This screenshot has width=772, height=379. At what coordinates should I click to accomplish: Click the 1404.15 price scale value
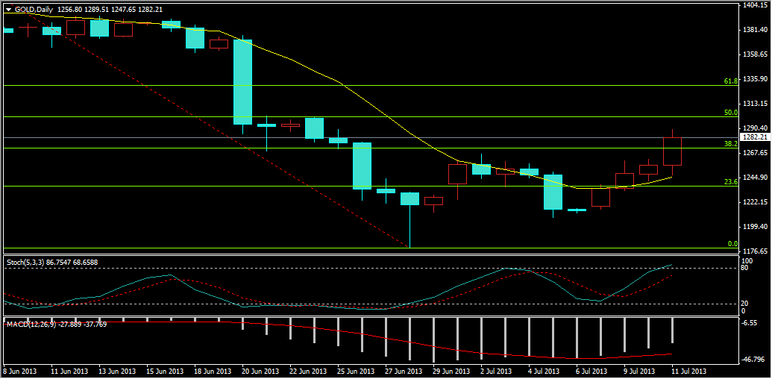[x=754, y=5]
